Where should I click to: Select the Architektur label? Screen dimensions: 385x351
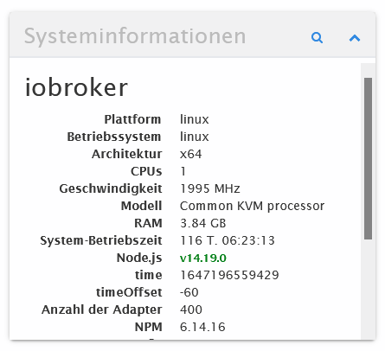point(127,154)
